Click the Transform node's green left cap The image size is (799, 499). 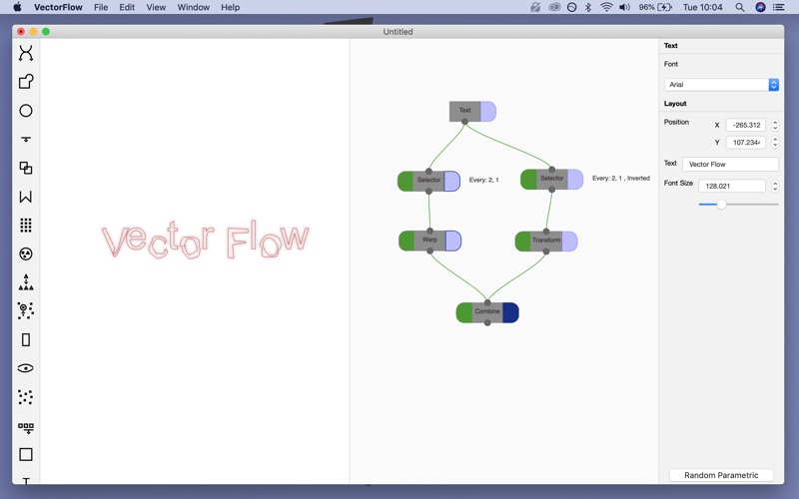click(x=523, y=241)
